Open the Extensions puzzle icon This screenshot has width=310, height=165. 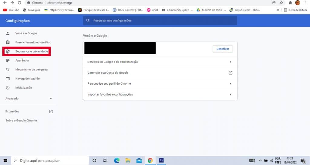[x=290, y=3]
